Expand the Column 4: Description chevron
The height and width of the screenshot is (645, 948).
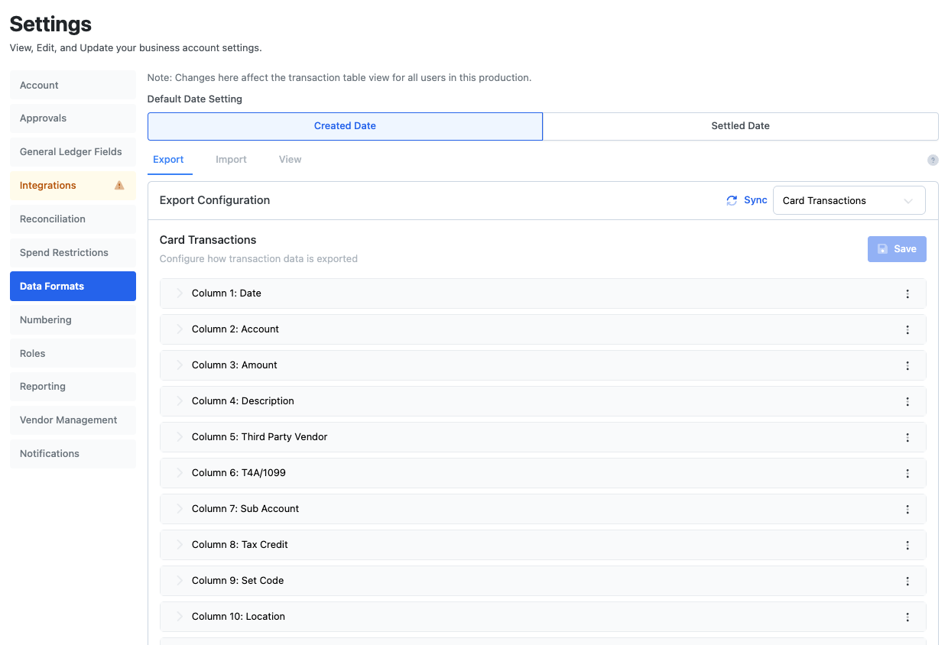tap(180, 401)
